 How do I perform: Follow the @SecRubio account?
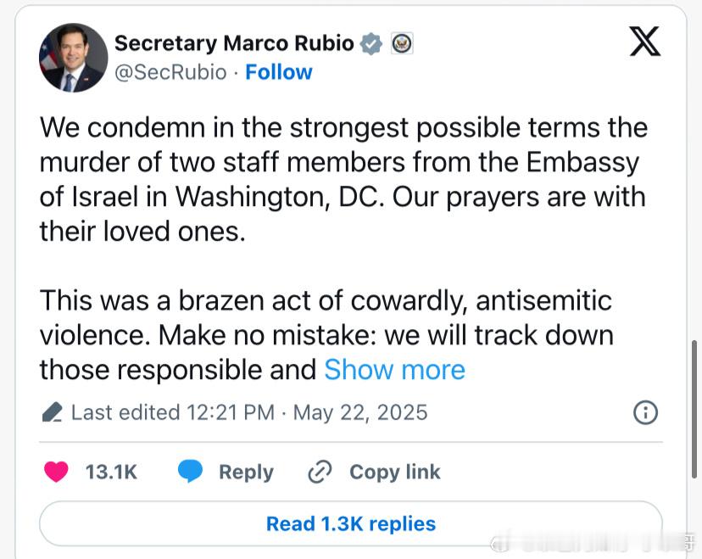[278, 72]
